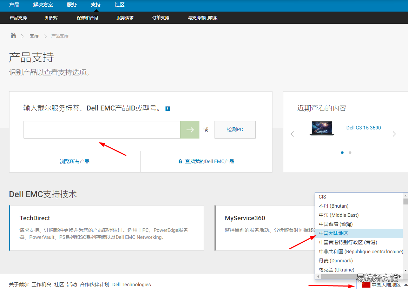The image size is (408, 289).
Task: Select 中国大陆地区 in region list
Action: pyautogui.click(x=359, y=233)
